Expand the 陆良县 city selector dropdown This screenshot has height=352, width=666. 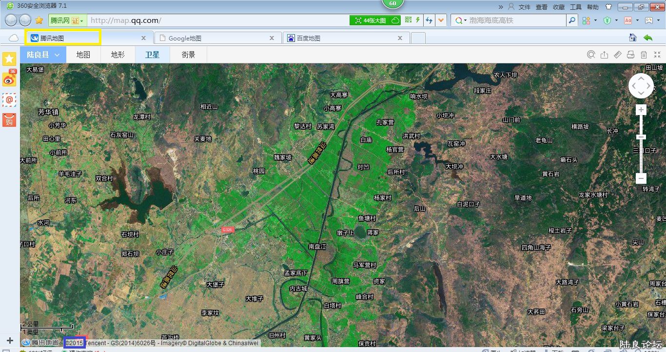pos(43,55)
